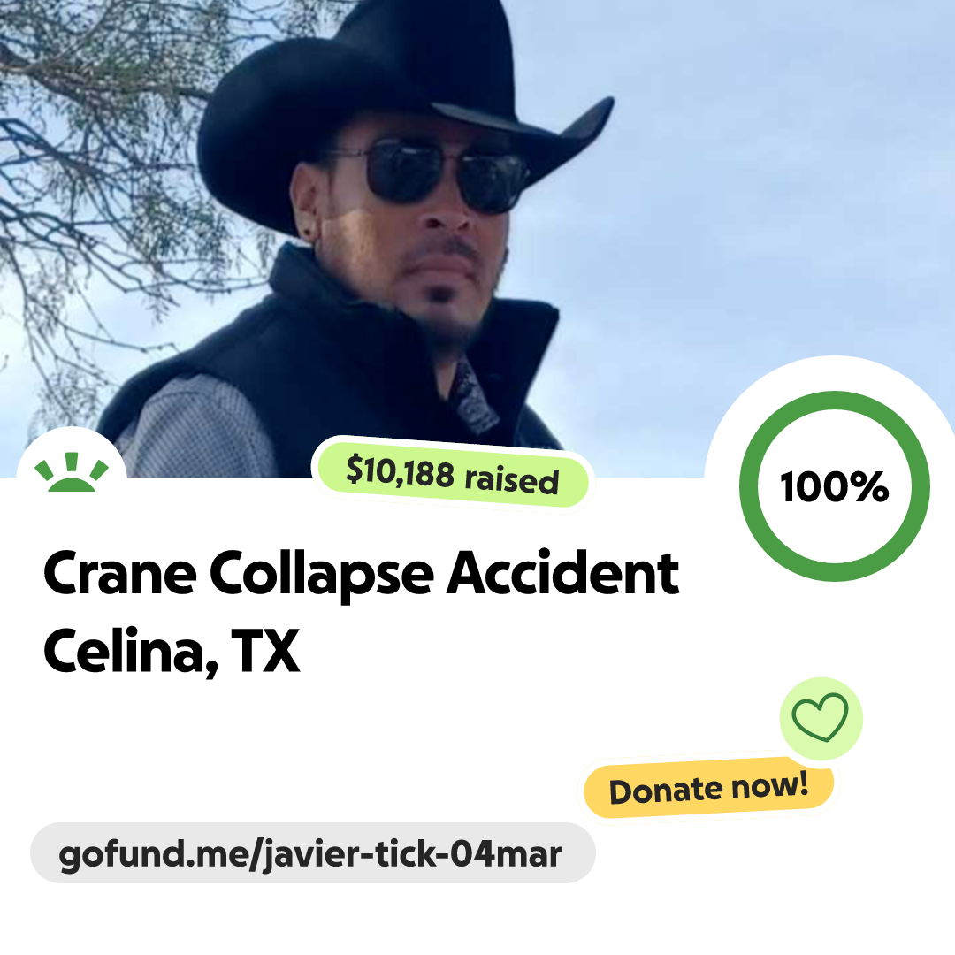Click the blue sky area of photo
The height and width of the screenshot is (955, 955).
click(x=761, y=183)
